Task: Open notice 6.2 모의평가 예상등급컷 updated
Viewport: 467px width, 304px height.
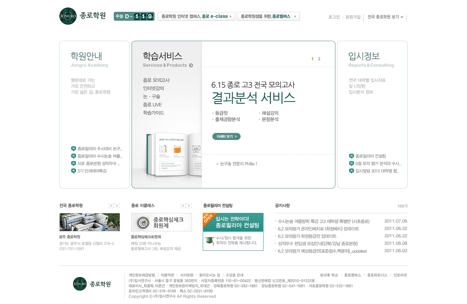Action: 322,251
